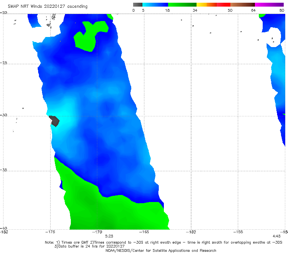Click the light cyan low-wind area beside the gray patch

click(66, 118)
